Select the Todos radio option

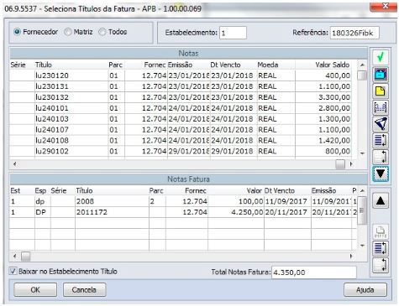point(102,32)
